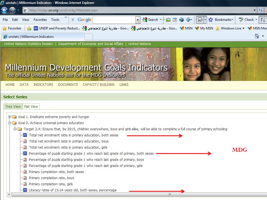Click M icon for Literacy rates 15-24

coord(25,190)
